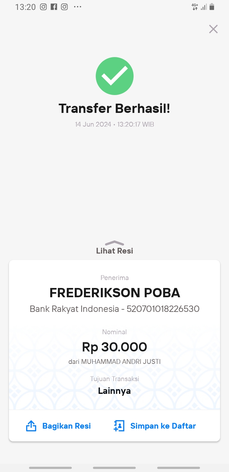Tap the three-dot overflow in status bar

point(78,7)
